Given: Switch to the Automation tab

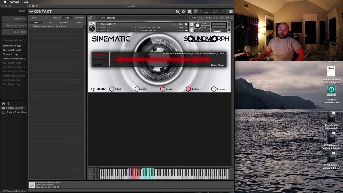Looking at the screenshot, I should point(79,18).
